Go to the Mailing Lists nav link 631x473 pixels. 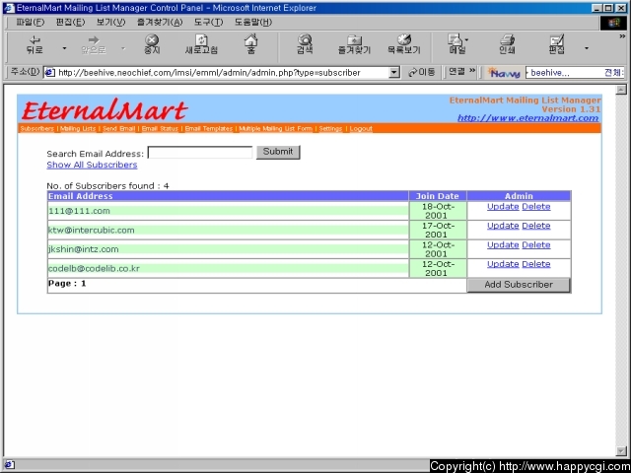pyautogui.click(x=78, y=129)
